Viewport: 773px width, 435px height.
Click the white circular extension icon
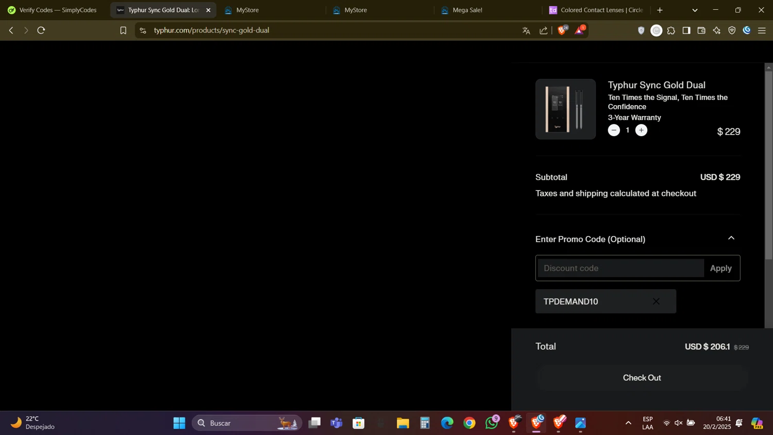pos(656,30)
